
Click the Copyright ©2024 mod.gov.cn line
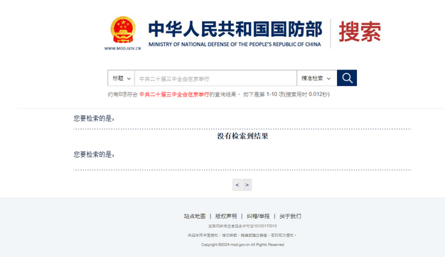click(242, 244)
